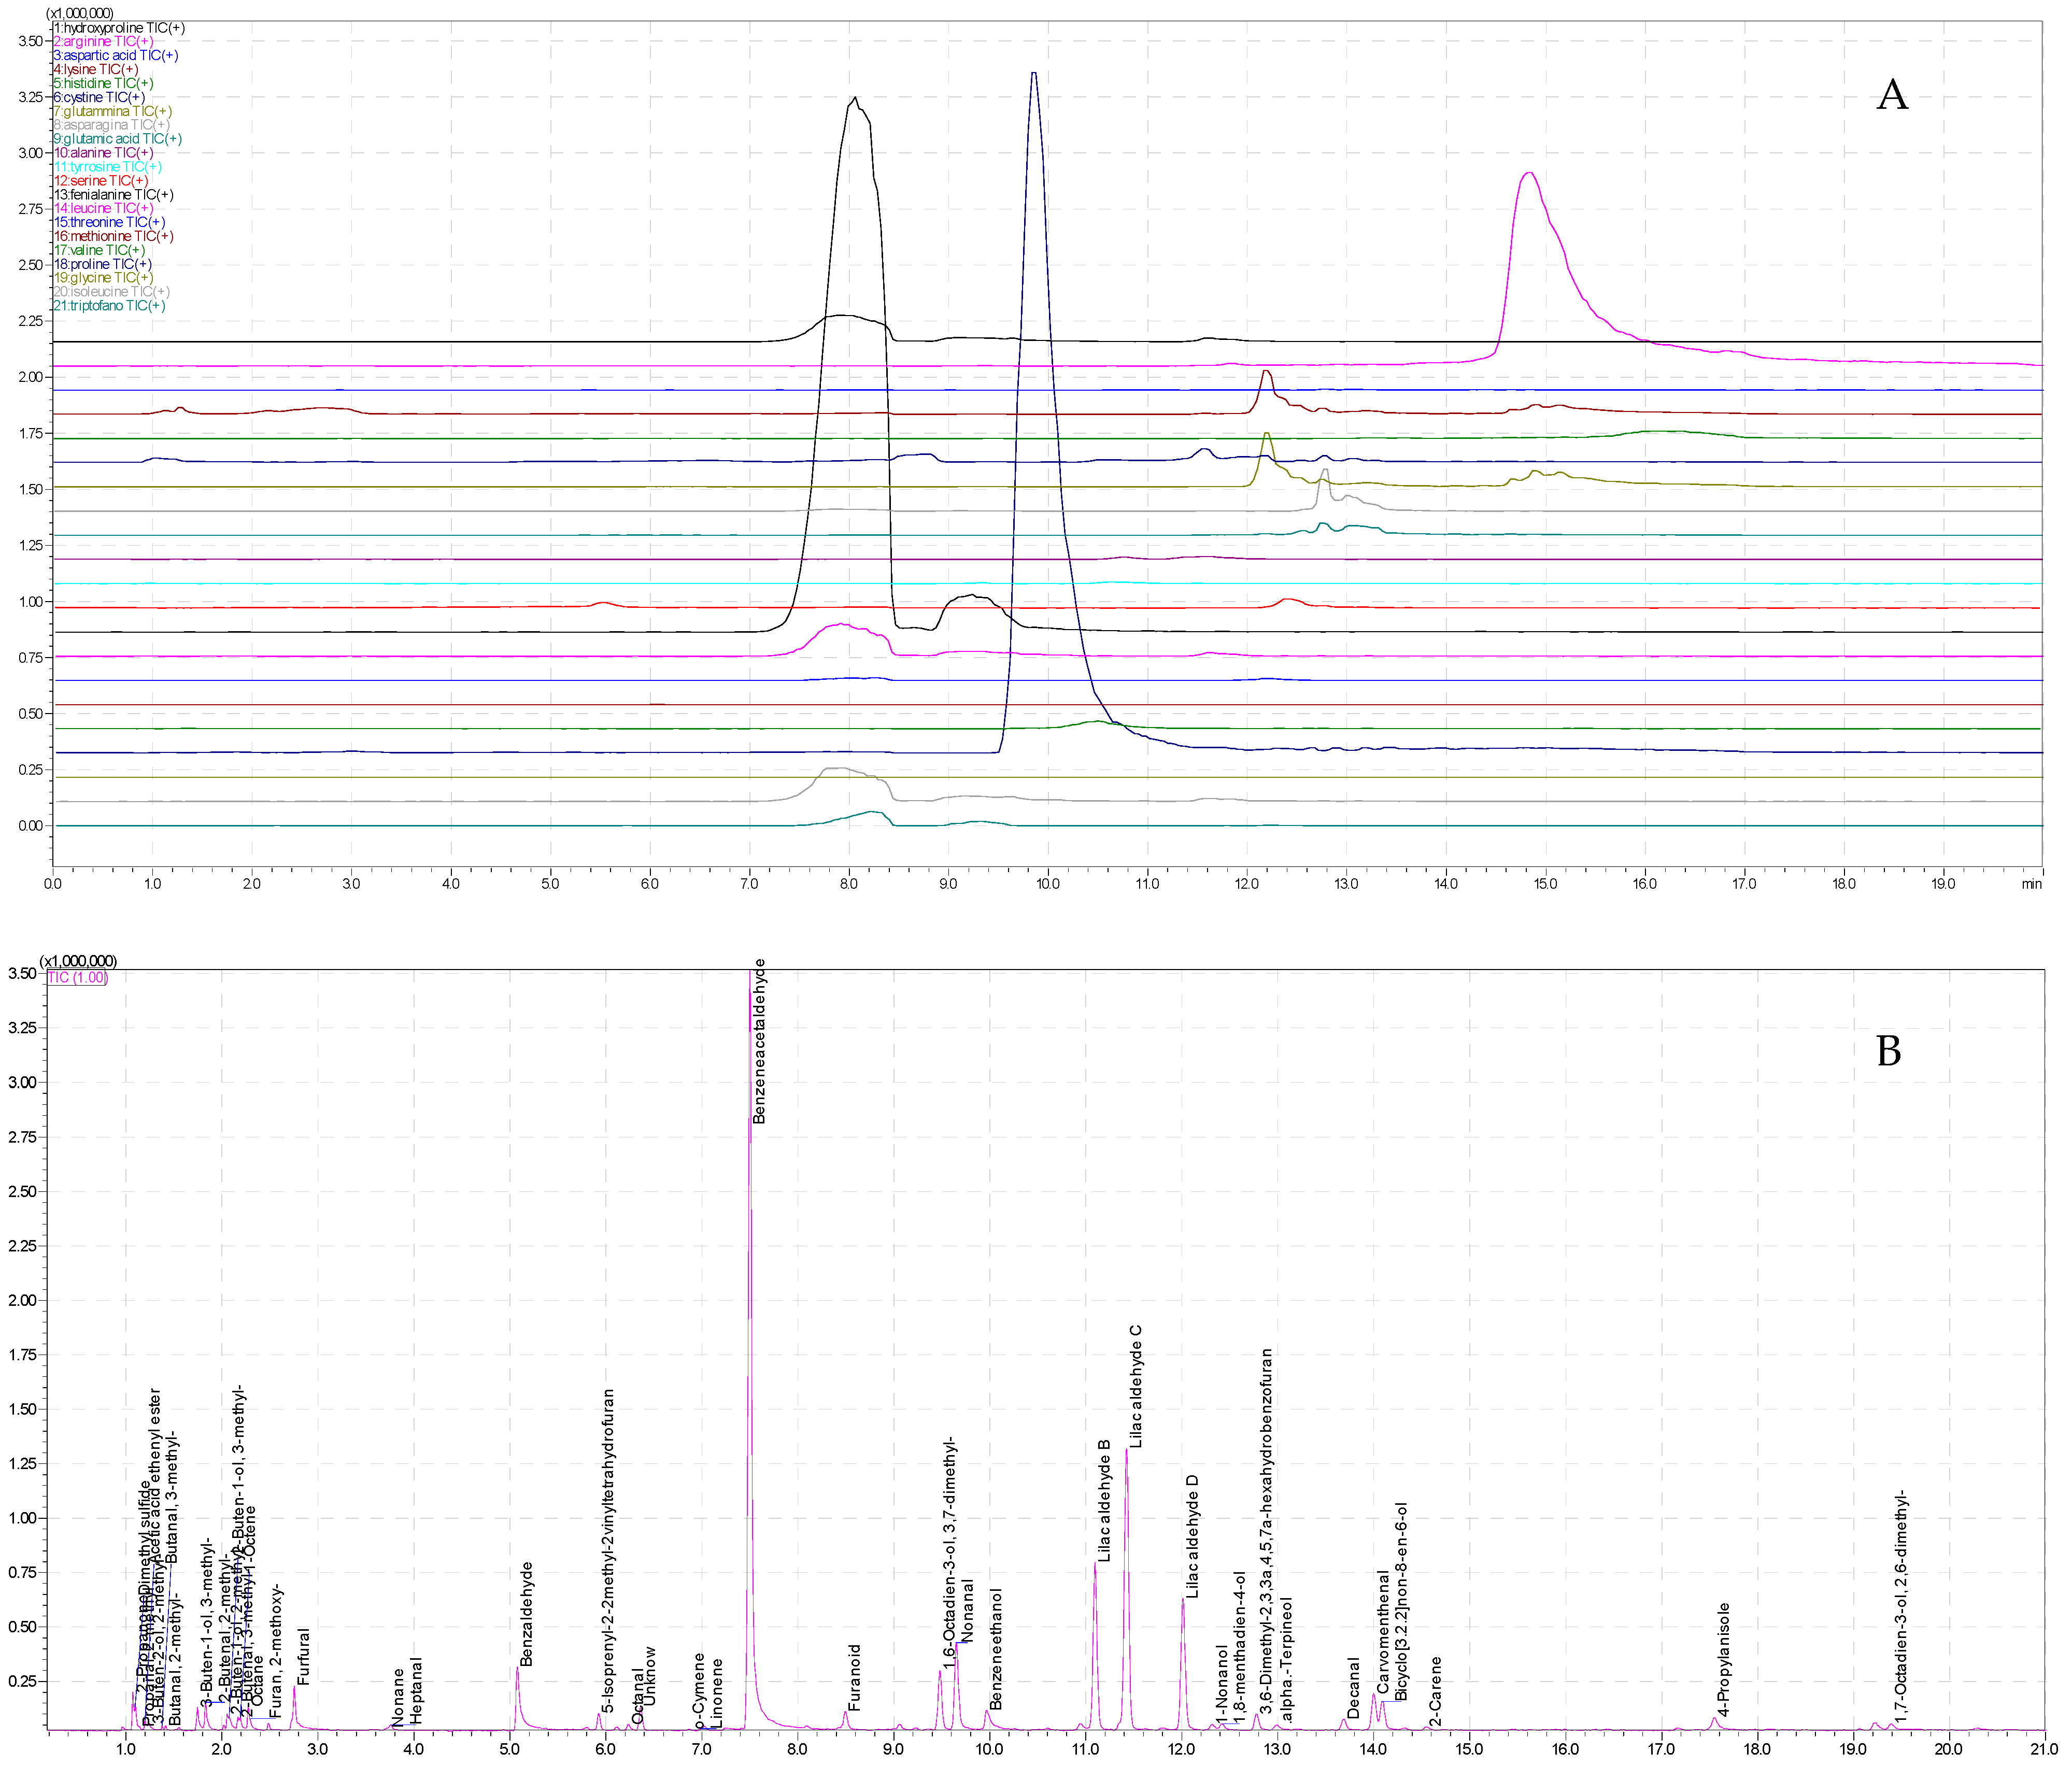This screenshot has width=2072, height=1766.
Task: Click the Benzaldehyde peak label
Action: (x=527, y=1614)
